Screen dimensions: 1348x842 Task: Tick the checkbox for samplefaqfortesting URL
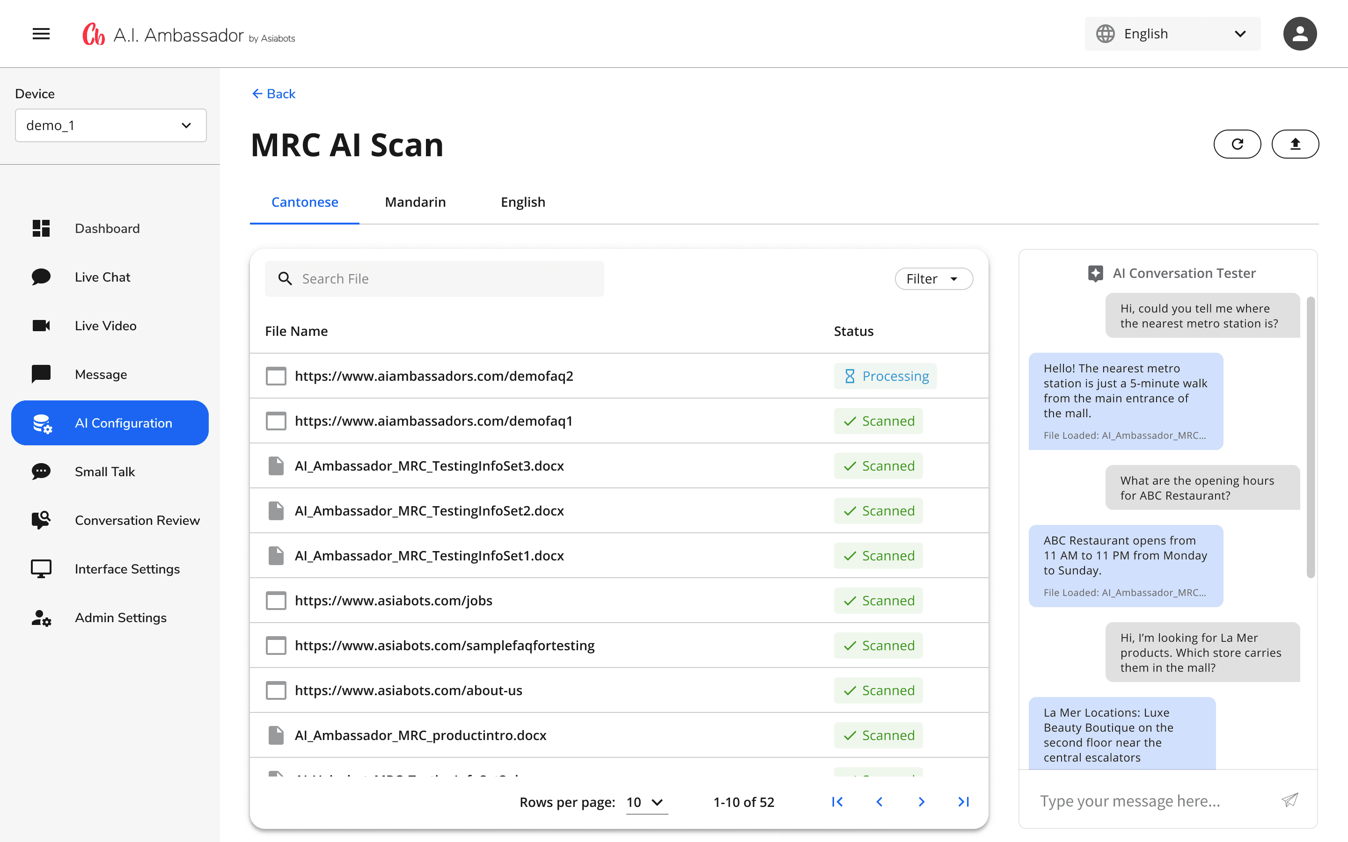pyautogui.click(x=276, y=646)
